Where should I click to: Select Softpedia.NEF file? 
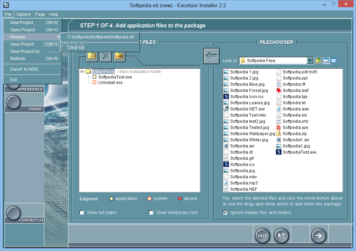click(x=241, y=189)
